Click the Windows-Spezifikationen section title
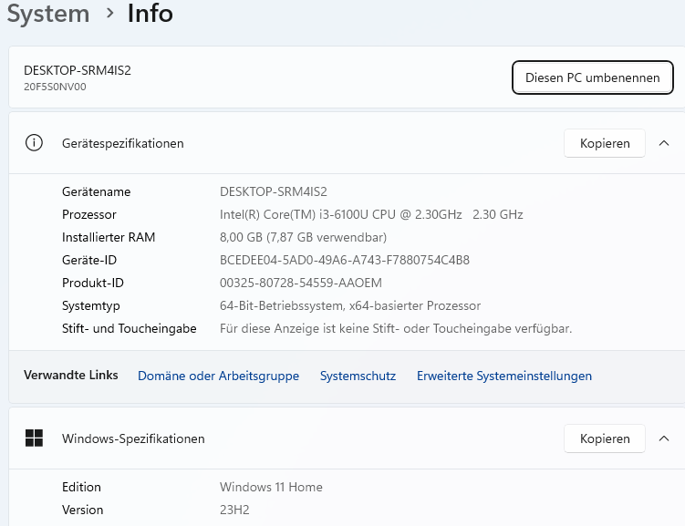Viewport: 685px width, 526px height. pyautogui.click(x=133, y=438)
